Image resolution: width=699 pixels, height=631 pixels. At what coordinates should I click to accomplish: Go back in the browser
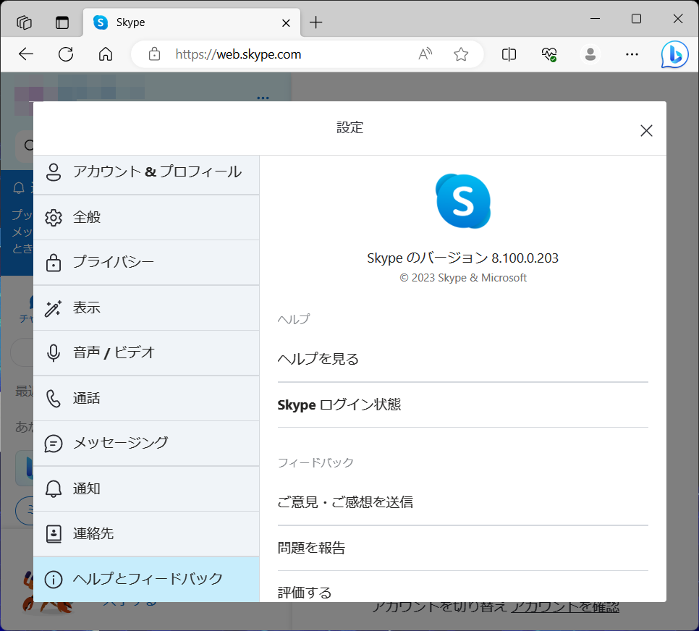(x=26, y=54)
